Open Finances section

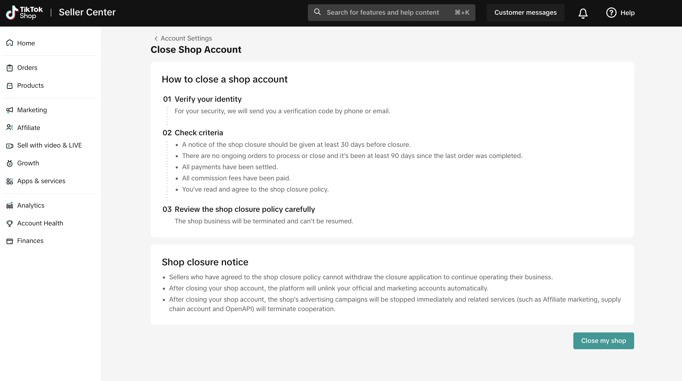coord(30,241)
